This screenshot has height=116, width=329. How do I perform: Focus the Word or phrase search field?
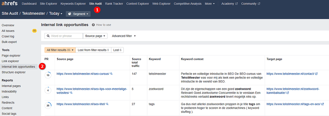(64, 36)
